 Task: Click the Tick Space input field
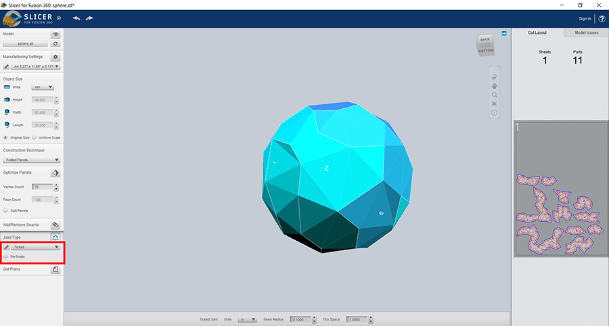[x=357, y=319]
